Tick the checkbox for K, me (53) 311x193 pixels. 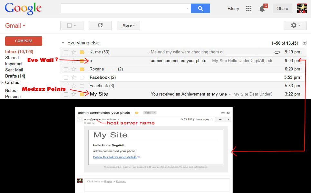pos(66,52)
